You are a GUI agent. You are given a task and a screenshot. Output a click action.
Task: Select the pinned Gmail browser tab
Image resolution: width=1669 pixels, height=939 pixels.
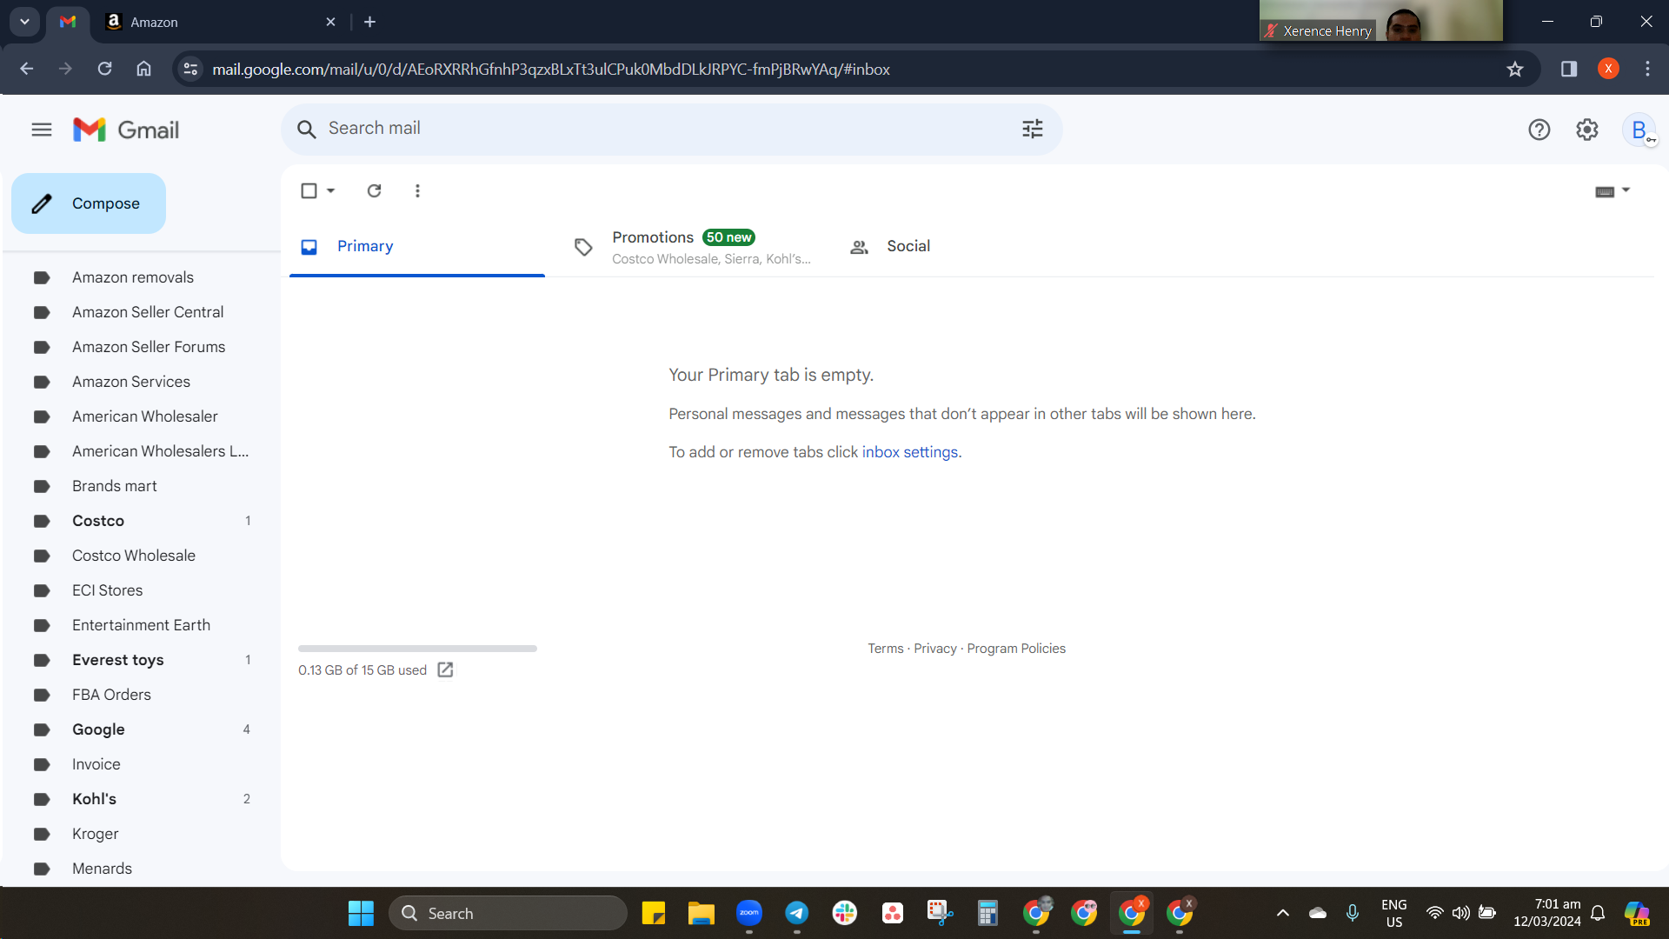68,22
